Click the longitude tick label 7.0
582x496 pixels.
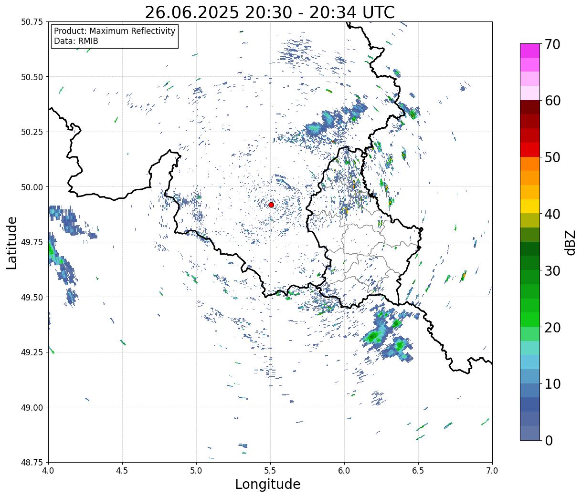492,471
